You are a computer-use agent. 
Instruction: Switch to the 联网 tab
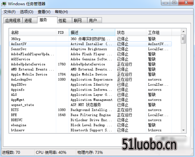pos(80,20)
